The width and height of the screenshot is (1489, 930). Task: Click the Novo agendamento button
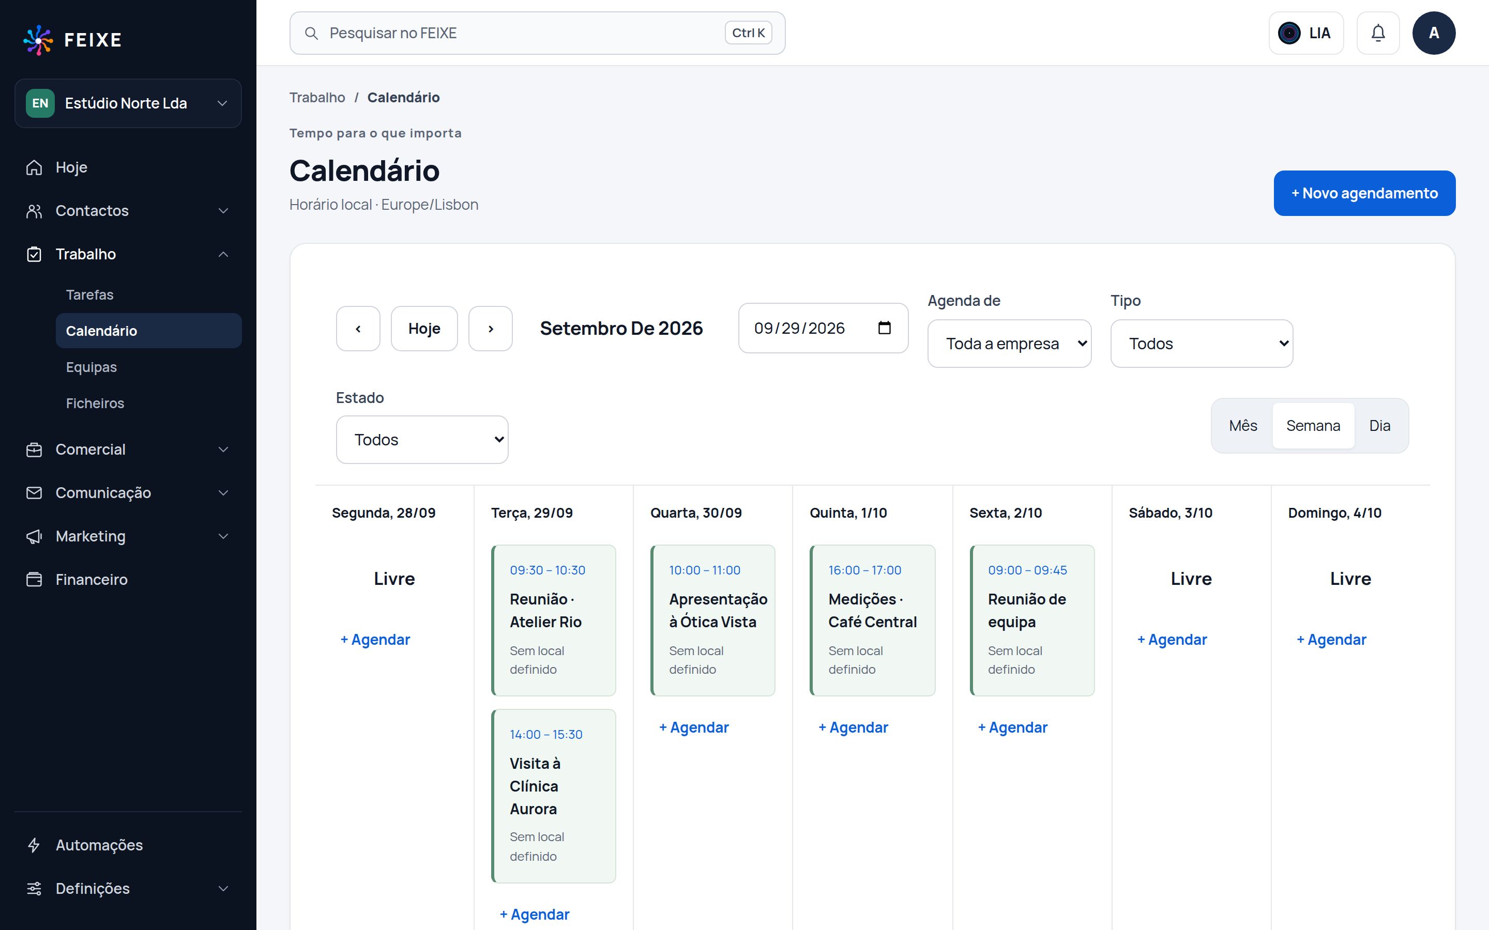pyautogui.click(x=1364, y=193)
